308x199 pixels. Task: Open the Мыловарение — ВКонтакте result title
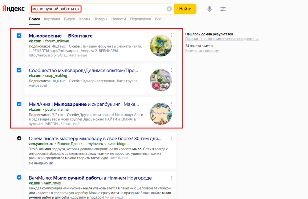tap(60, 36)
